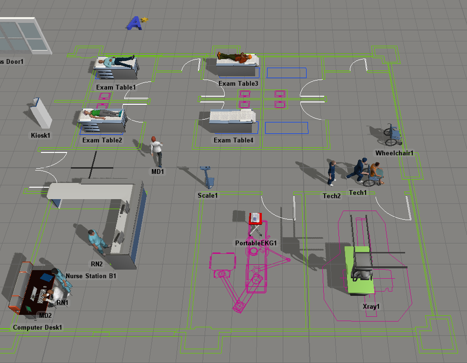The height and width of the screenshot is (363, 467).
Task: Select the RN2 nurse figure
Action: [97, 241]
